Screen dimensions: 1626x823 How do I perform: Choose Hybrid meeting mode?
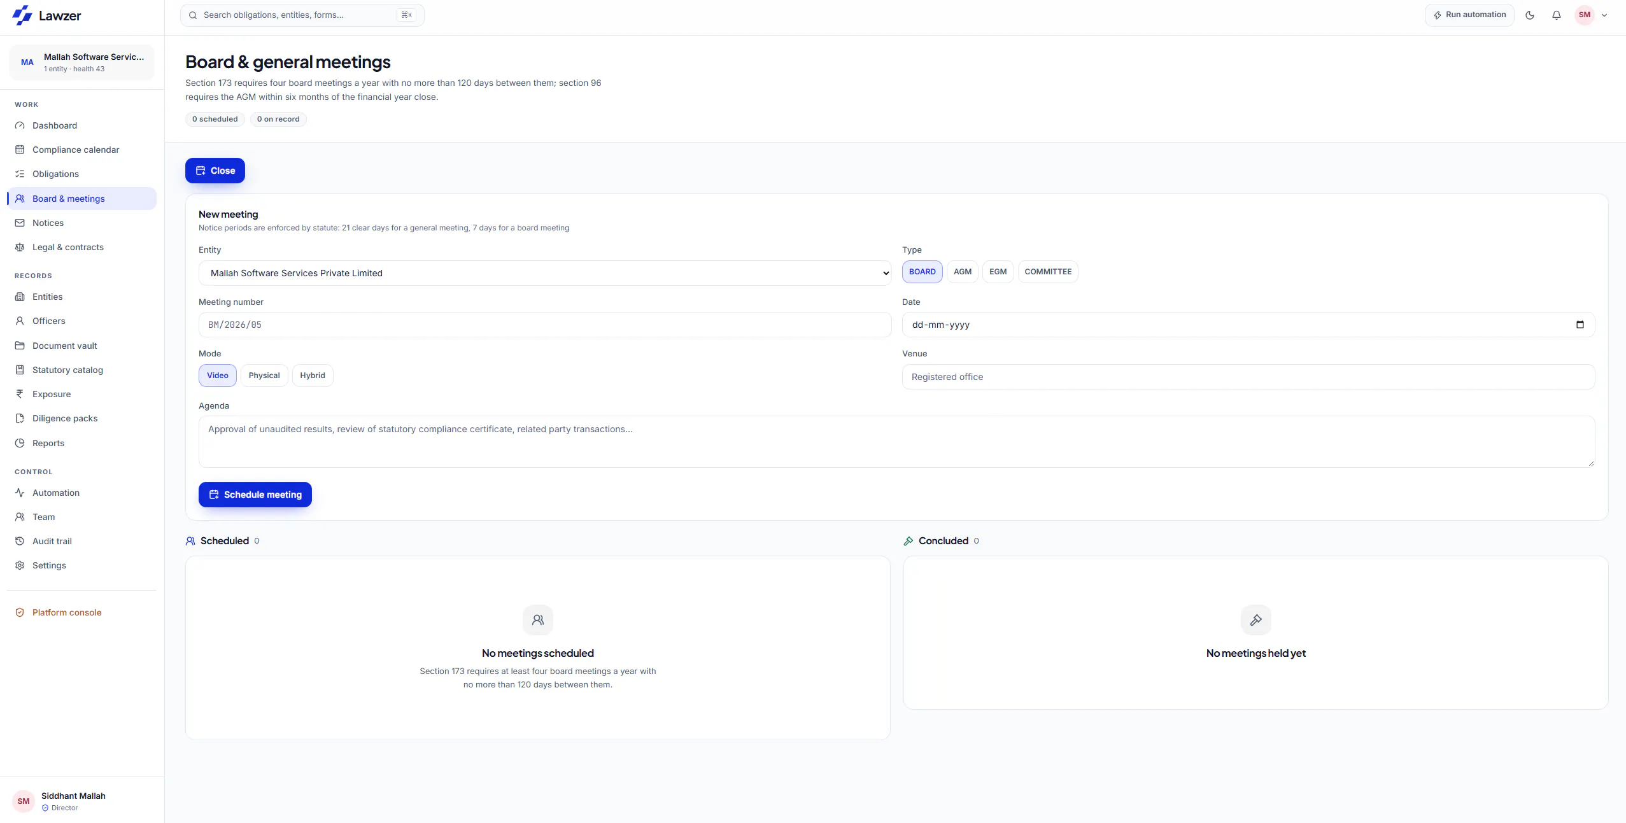[x=313, y=376]
